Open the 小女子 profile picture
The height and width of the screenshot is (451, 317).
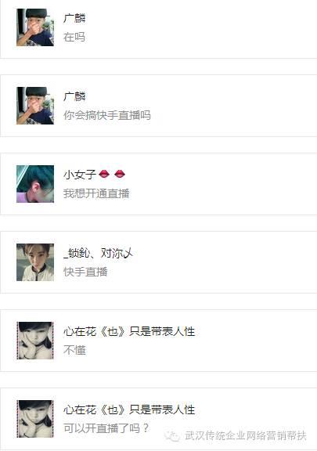pyautogui.click(x=35, y=184)
